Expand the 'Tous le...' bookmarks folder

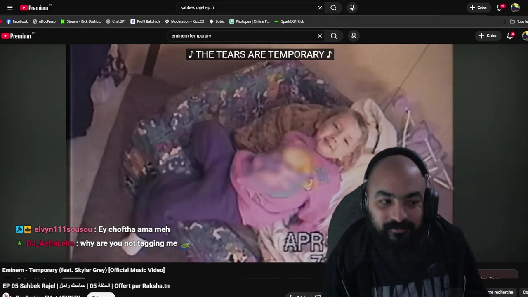coord(519,21)
